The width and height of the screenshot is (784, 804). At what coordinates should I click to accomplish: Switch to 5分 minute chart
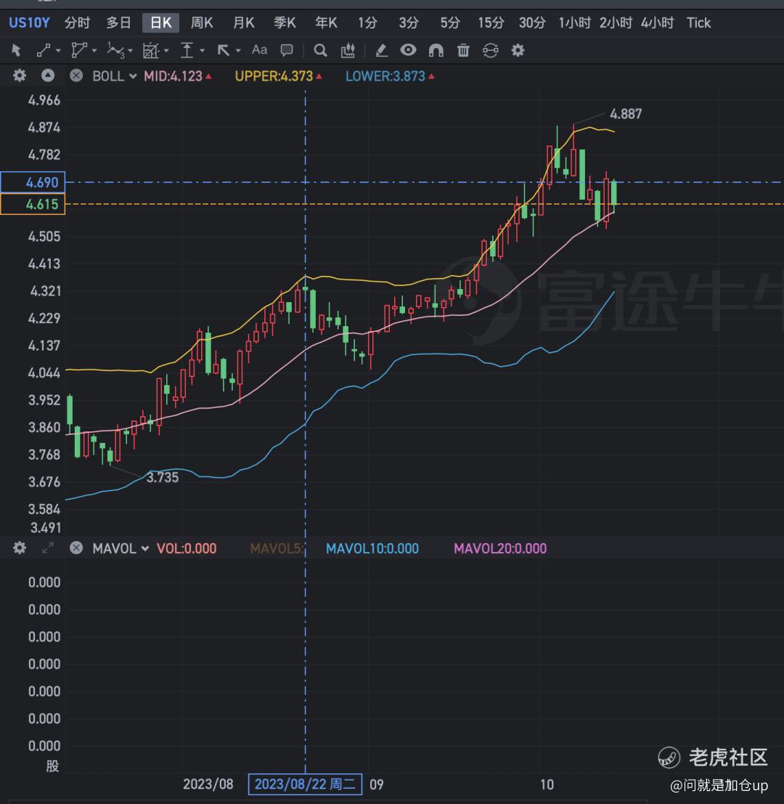pos(450,23)
